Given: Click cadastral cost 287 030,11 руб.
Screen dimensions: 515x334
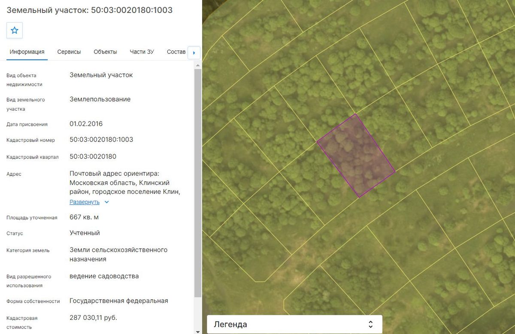Looking at the screenshot, I should tap(93, 318).
